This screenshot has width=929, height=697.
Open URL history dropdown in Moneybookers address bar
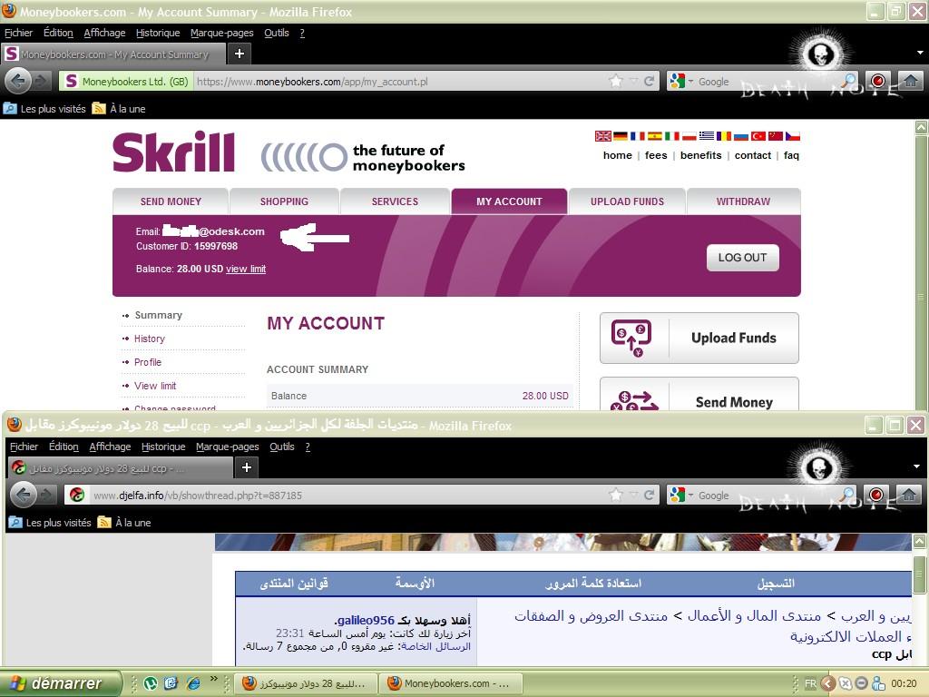click(x=634, y=81)
